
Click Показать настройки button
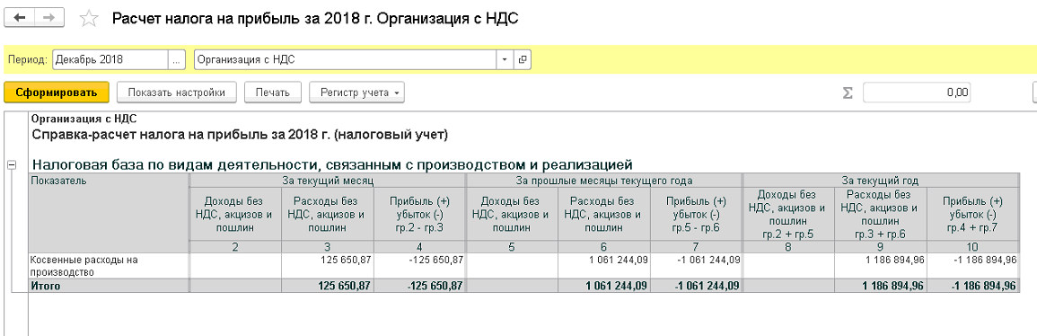pos(176,93)
